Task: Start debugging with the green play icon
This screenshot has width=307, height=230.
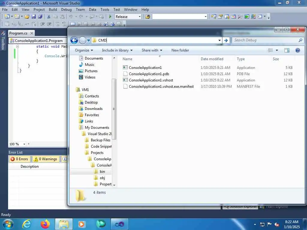Action: point(110,17)
